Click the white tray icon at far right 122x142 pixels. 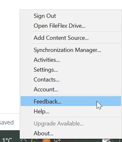click(108, 140)
